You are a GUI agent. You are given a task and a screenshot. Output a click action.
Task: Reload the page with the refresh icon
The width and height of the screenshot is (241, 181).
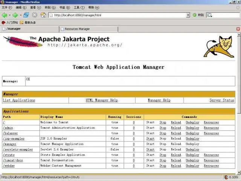click(x=26, y=15)
